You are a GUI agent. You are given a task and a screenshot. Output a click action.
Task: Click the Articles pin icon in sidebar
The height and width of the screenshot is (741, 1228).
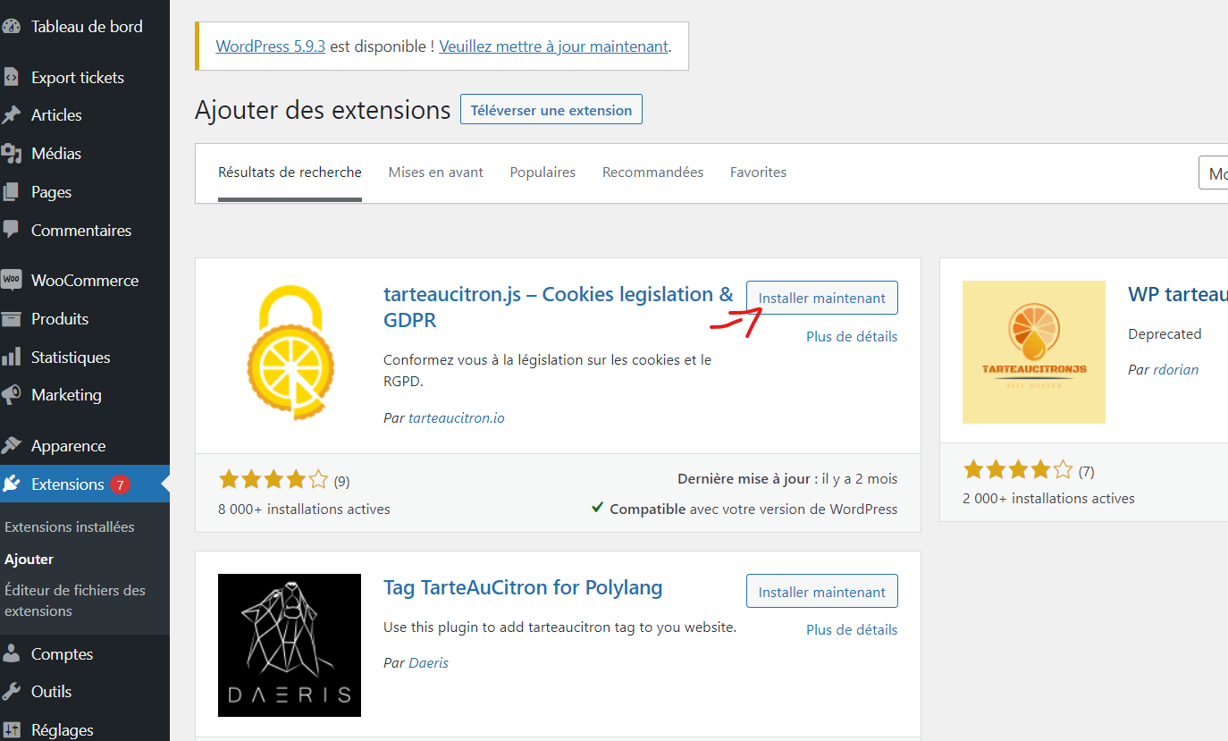click(11, 115)
